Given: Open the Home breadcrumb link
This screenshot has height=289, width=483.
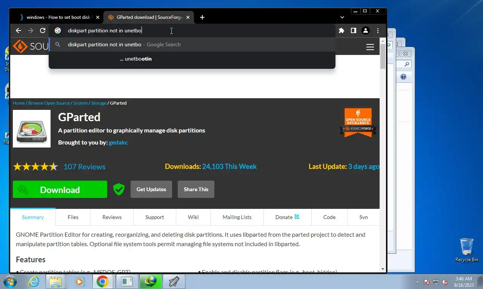Looking at the screenshot, I should [19, 103].
